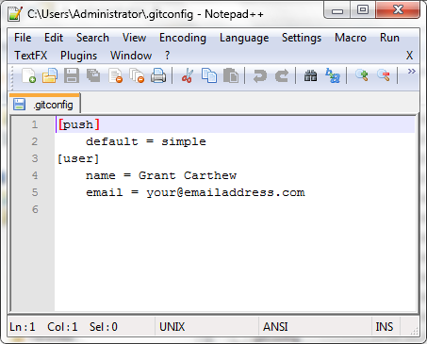Open the Run menu
The image size is (427, 344).
tap(389, 38)
